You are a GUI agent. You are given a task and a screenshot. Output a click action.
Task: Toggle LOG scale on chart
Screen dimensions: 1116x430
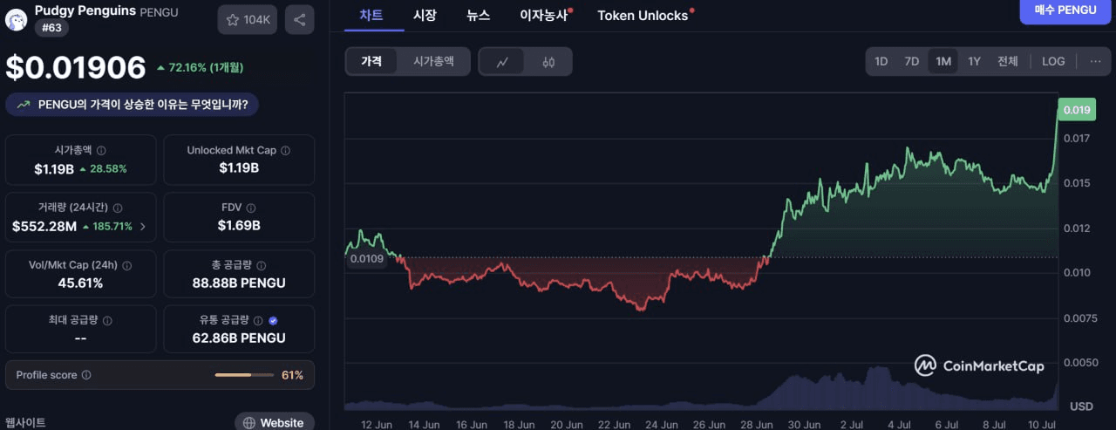[x=1053, y=61]
